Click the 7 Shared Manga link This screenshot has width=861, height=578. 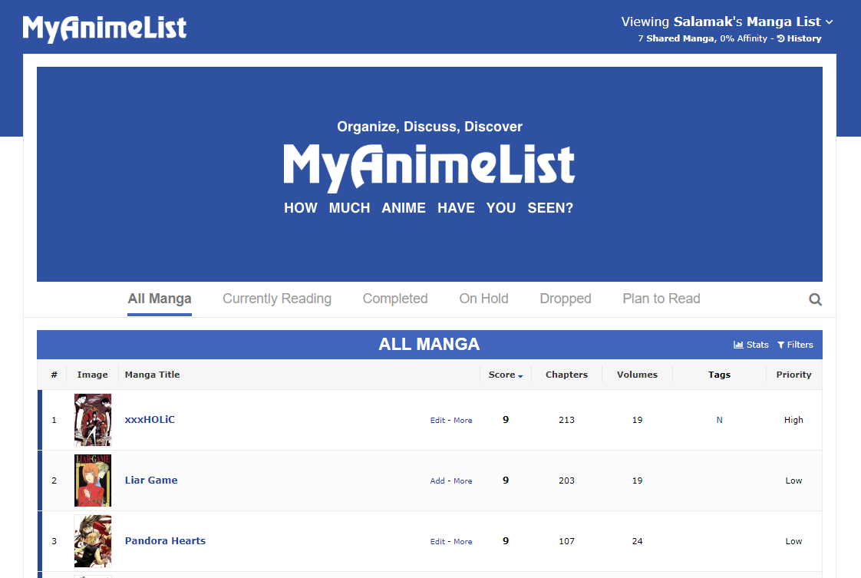coord(676,38)
